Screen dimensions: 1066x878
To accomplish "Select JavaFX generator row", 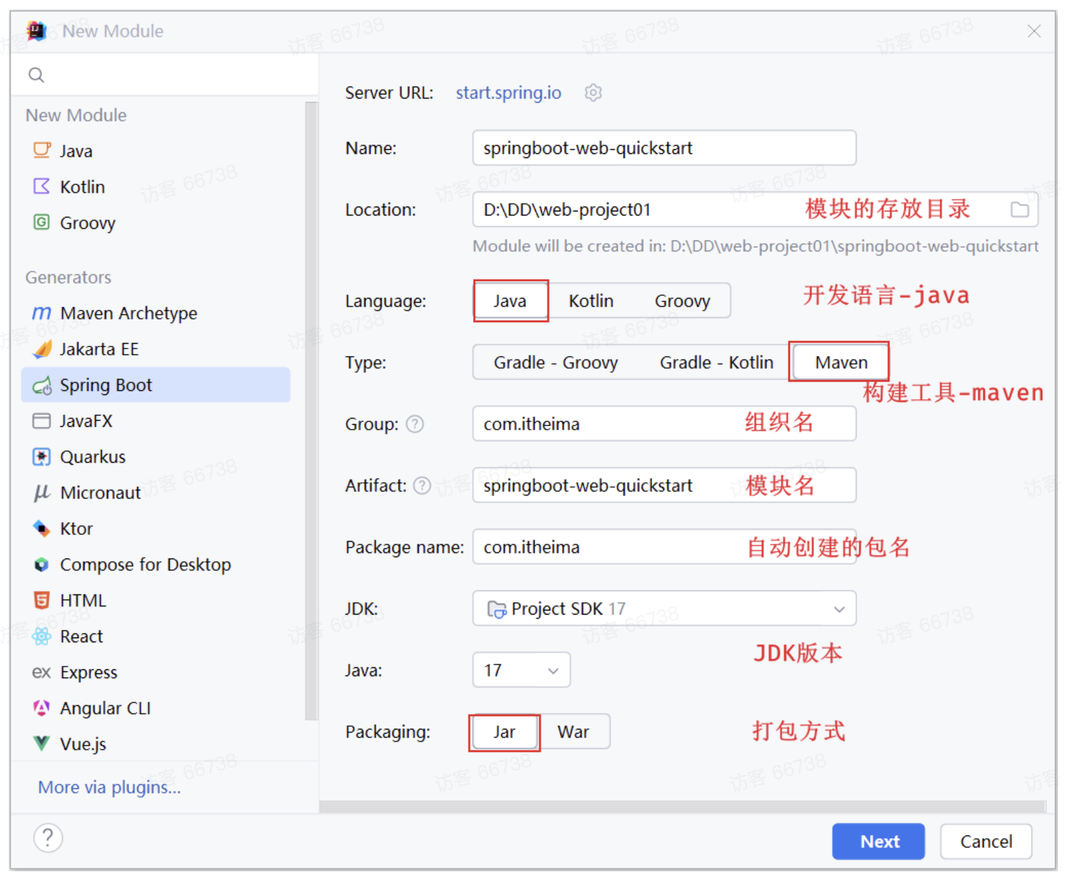I will click(155, 421).
